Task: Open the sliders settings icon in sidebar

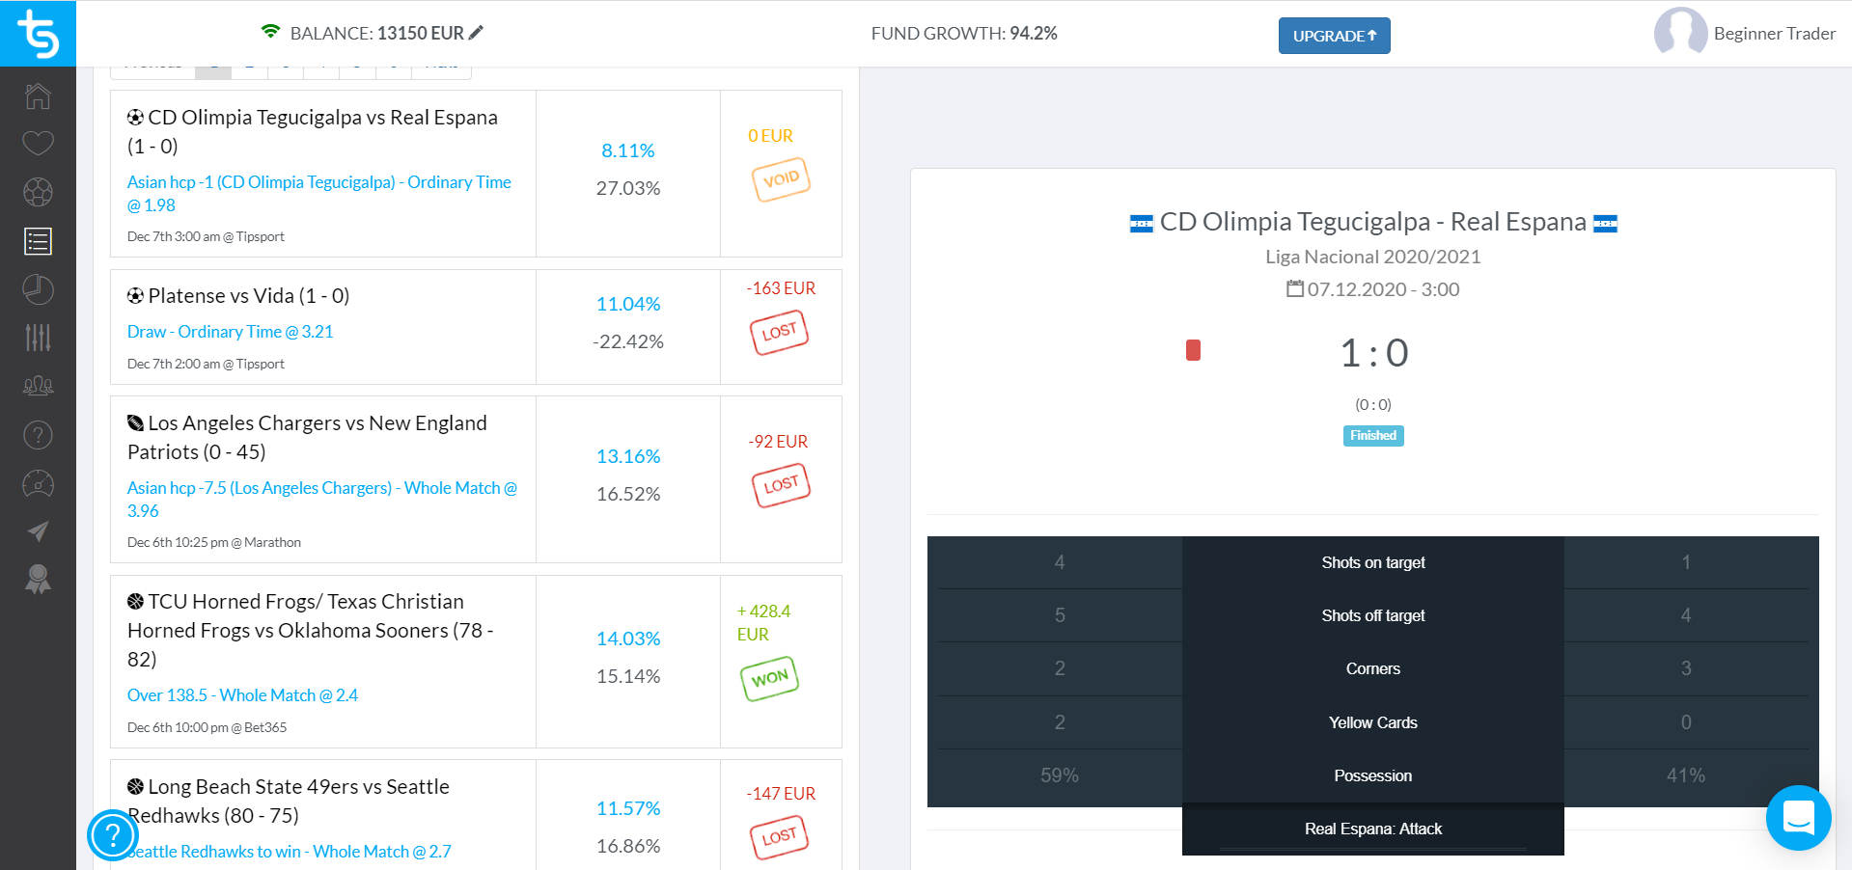Action: point(38,338)
